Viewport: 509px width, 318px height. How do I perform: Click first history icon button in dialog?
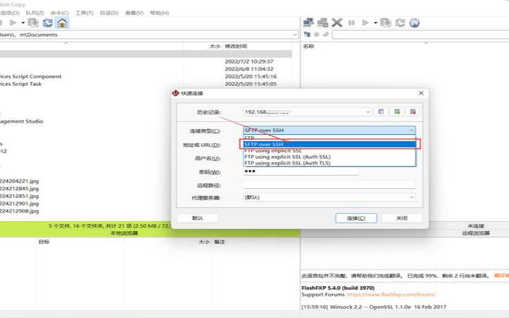pos(381,112)
